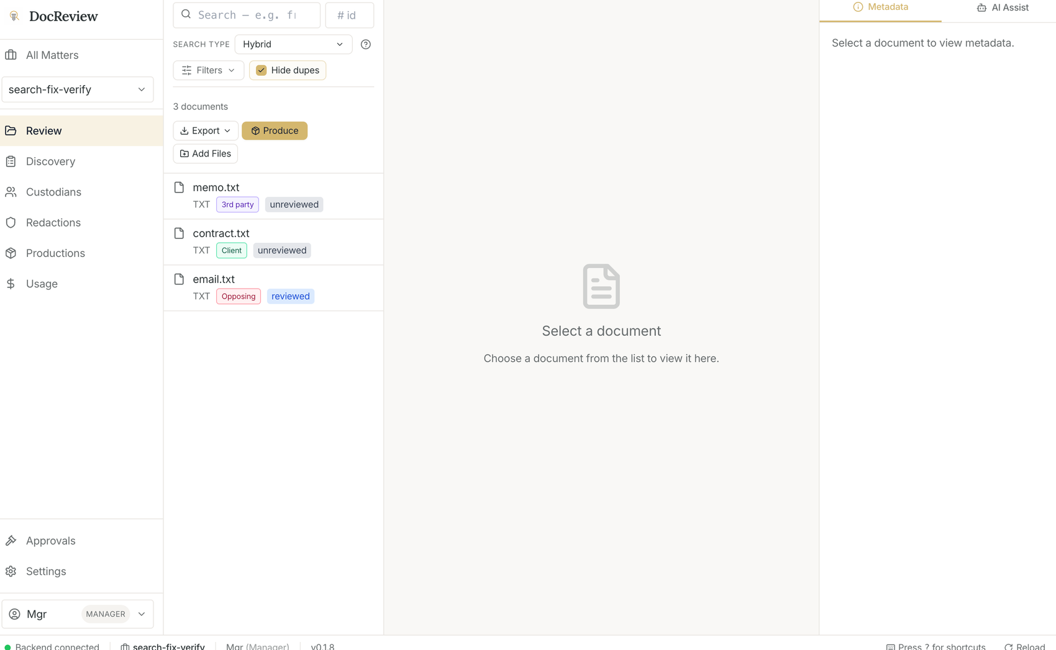
Task: Open the Export dropdown menu
Action: pyautogui.click(x=206, y=130)
